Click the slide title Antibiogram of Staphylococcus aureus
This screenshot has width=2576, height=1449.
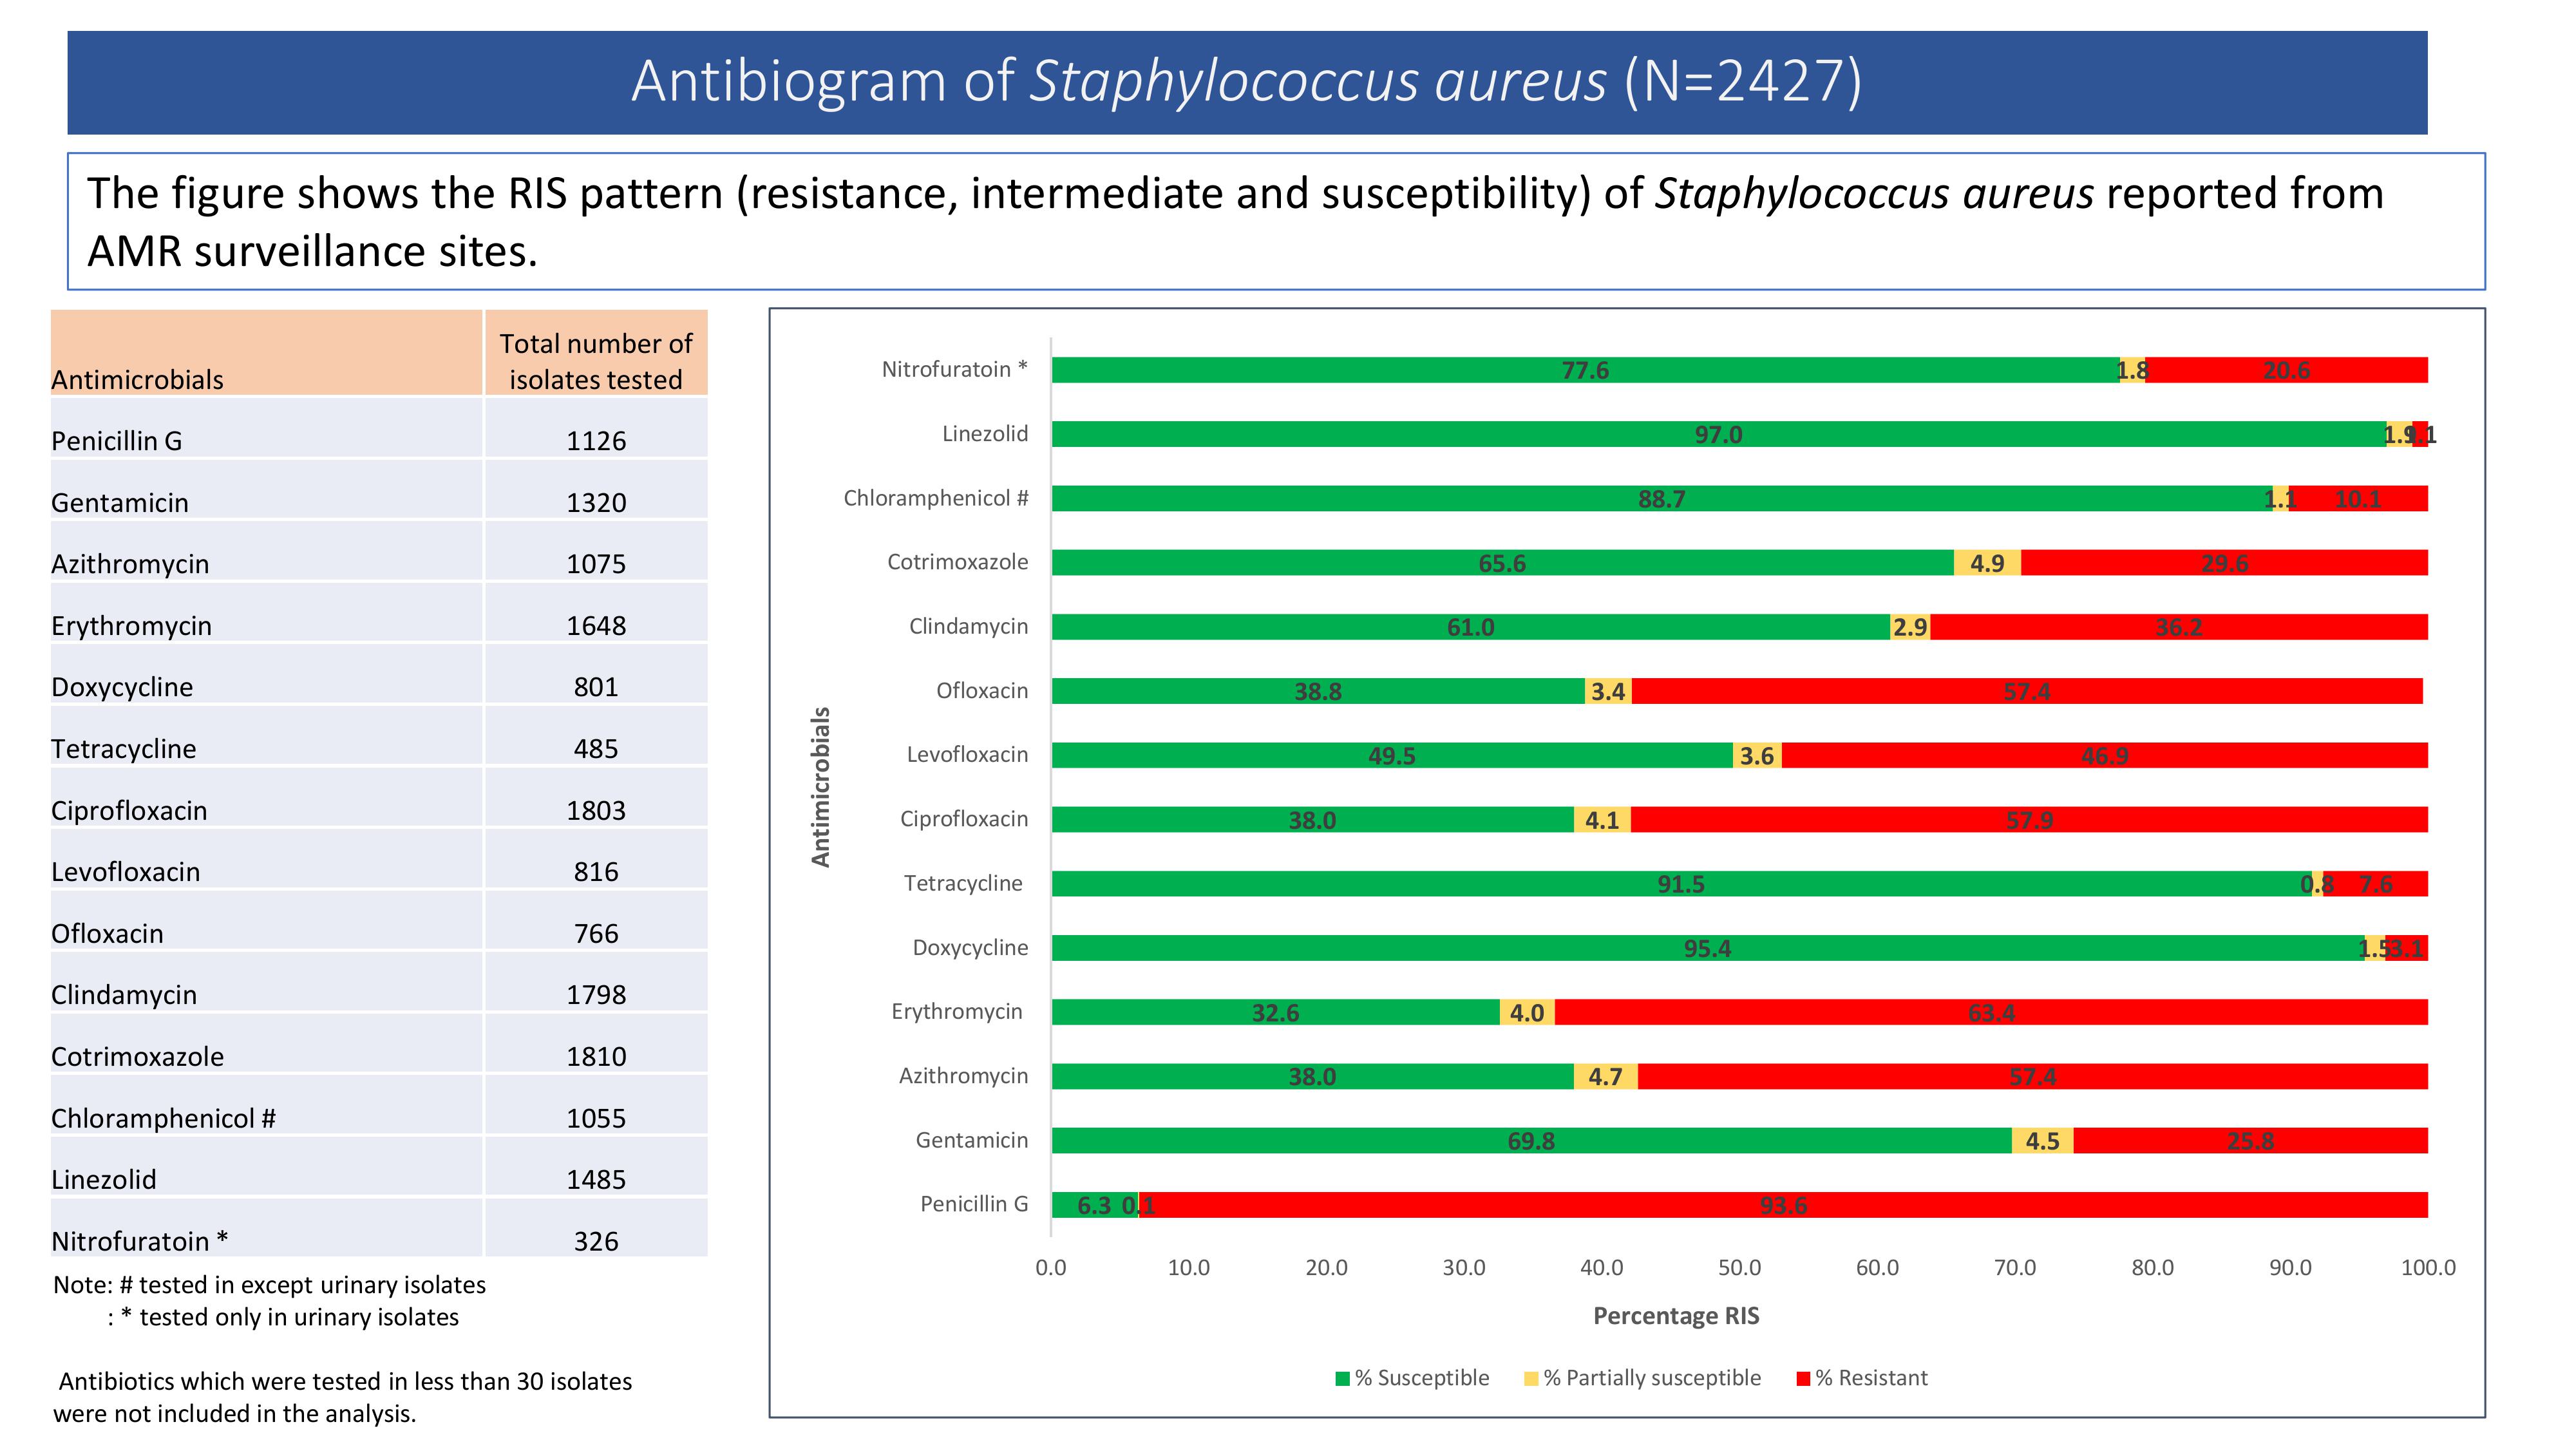pyautogui.click(x=1246, y=82)
